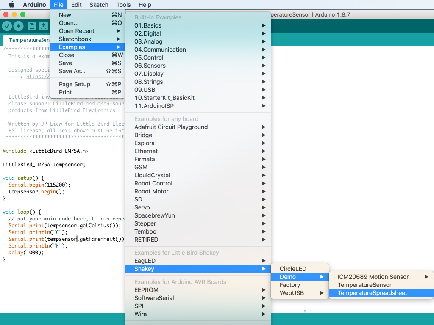The width and height of the screenshot is (434, 325).
Task: Open the 09.USB examples entry
Action: tap(198, 90)
